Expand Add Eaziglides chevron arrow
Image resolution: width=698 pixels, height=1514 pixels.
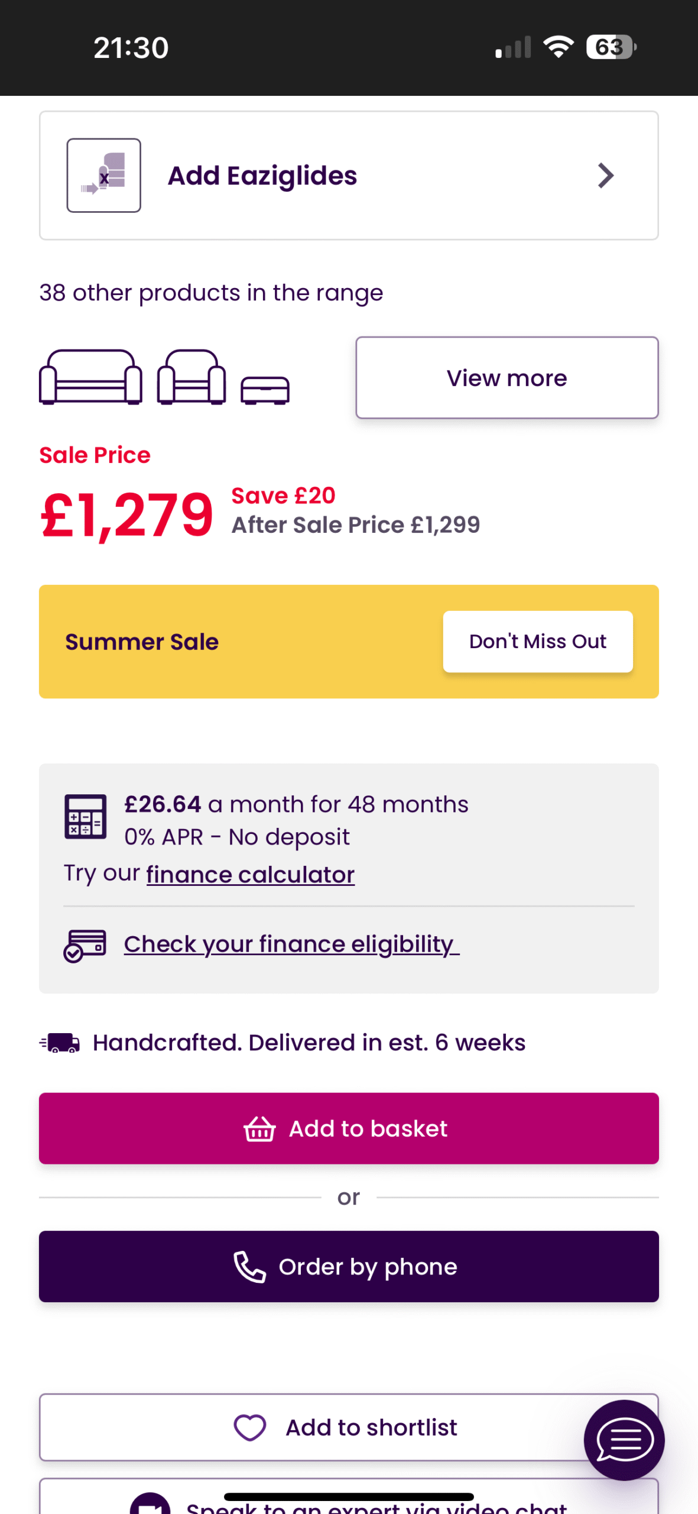pyautogui.click(x=605, y=176)
